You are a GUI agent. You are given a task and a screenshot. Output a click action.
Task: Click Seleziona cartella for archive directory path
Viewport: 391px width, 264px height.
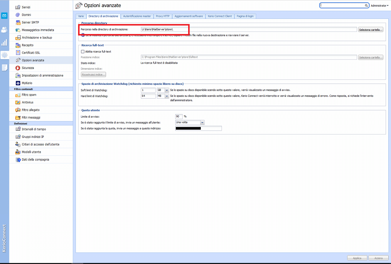[370, 30]
